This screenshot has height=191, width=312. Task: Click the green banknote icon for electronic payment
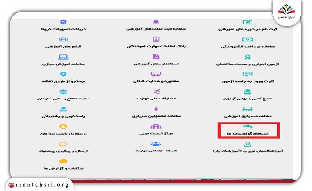[x=247, y=40]
